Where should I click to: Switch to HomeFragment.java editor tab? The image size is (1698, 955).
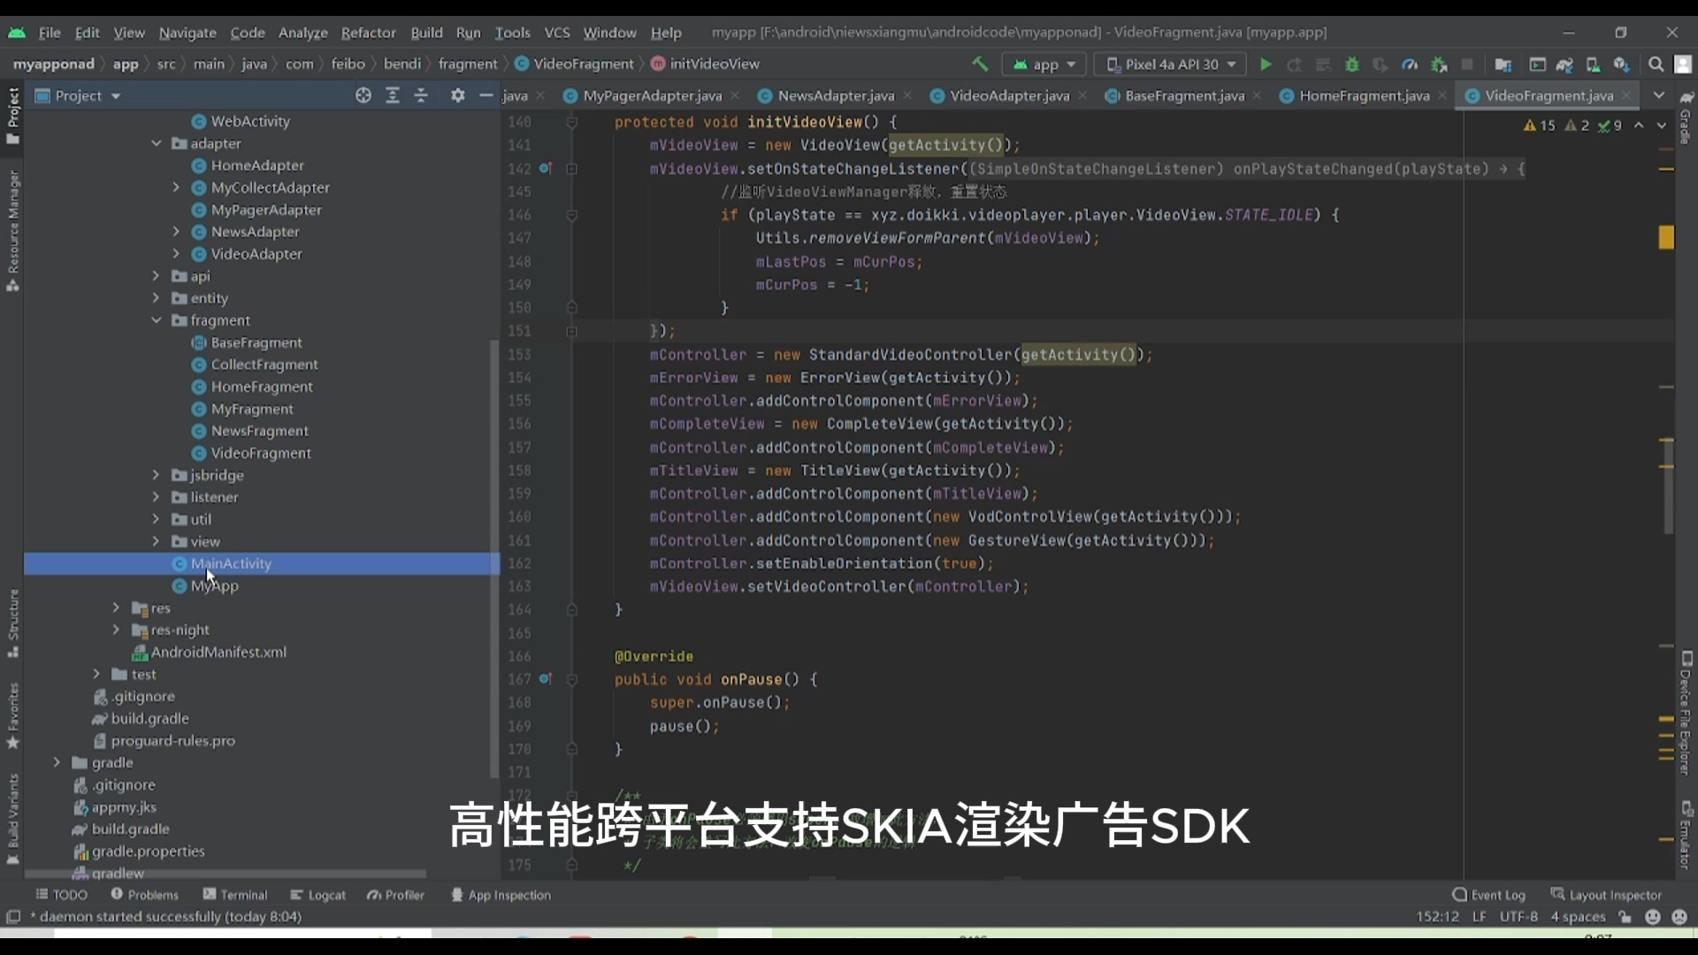1363,95
